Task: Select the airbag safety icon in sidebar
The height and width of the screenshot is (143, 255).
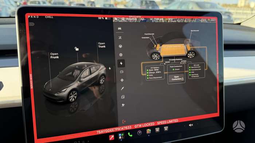Action: point(123,105)
